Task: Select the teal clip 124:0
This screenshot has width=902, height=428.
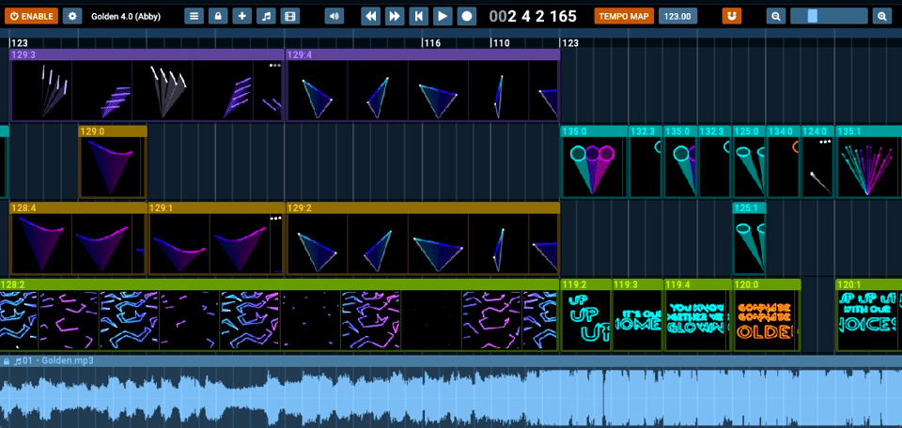Action: point(818,162)
